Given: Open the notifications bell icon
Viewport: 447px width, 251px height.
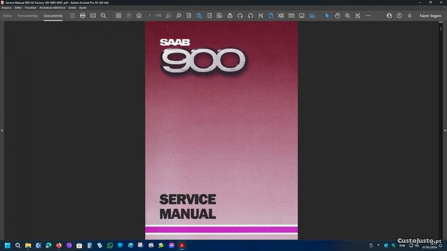Looking at the screenshot, I should [409, 16].
